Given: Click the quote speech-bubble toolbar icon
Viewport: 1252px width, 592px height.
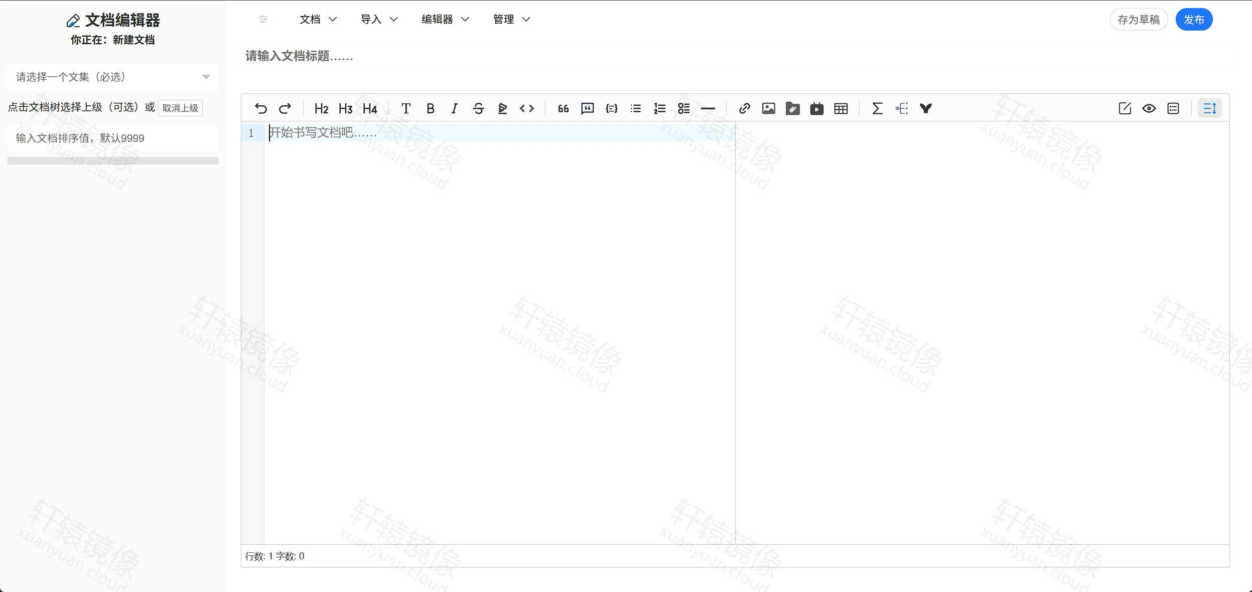Looking at the screenshot, I should 587,108.
